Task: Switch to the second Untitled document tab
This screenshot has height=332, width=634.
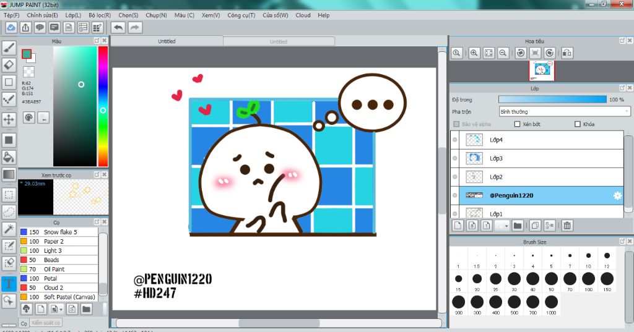Action: point(278,41)
